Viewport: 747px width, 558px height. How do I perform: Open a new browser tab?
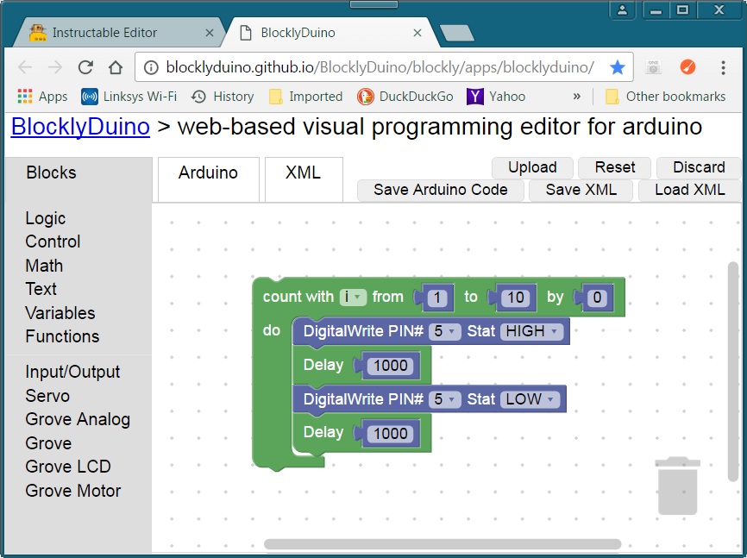click(x=457, y=33)
